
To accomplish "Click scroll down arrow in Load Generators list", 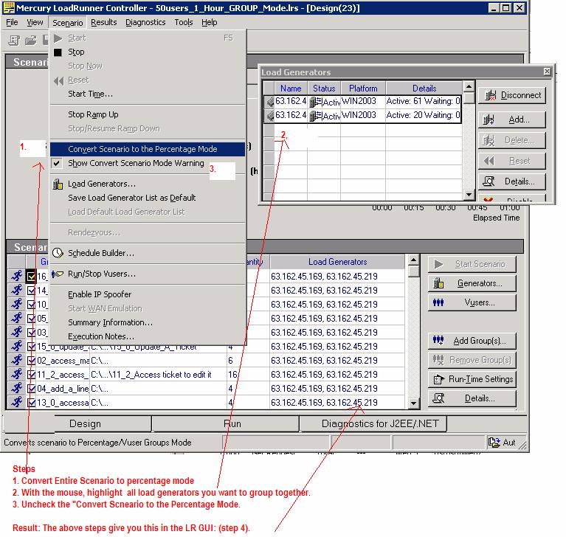I will point(469,195).
